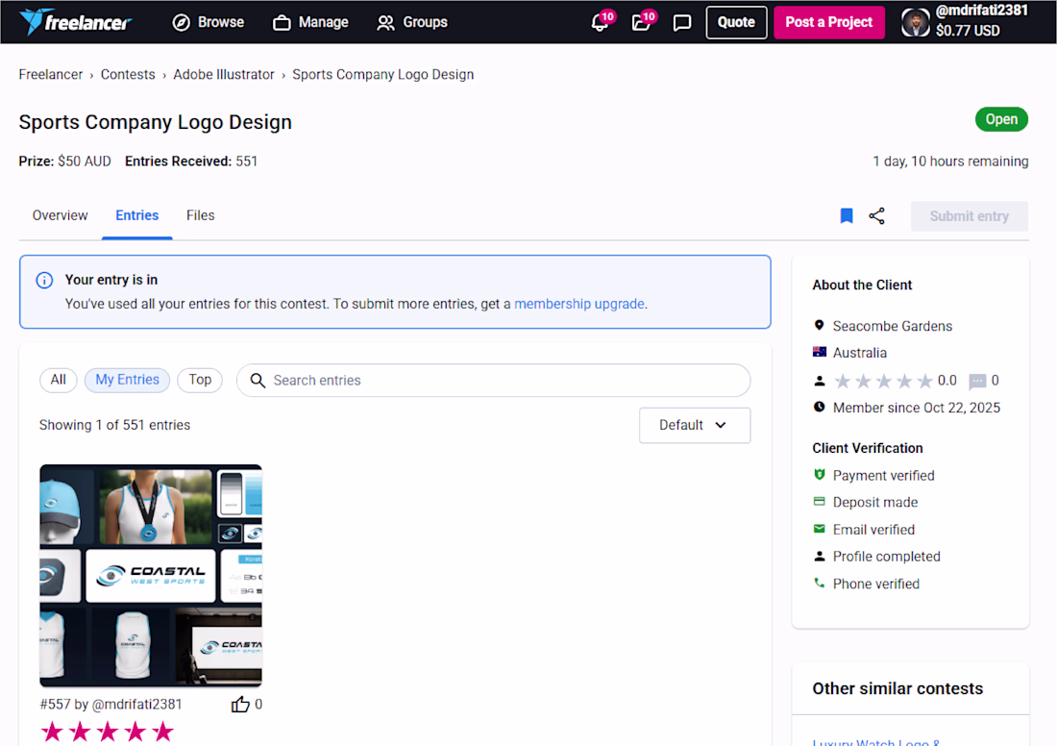This screenshot has width=1057, height=746.
Task: Click the Freelancer logo
Action: 76,22
